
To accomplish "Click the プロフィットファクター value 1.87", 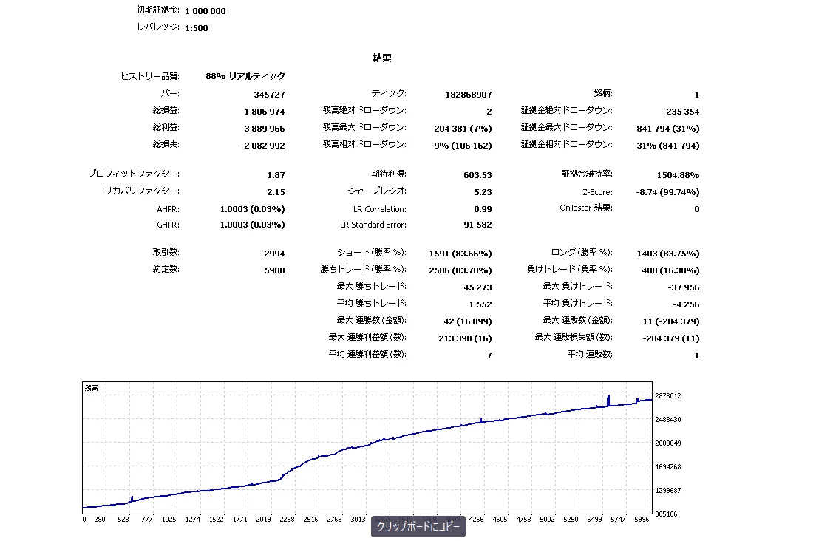I will (x=276, y=175).
